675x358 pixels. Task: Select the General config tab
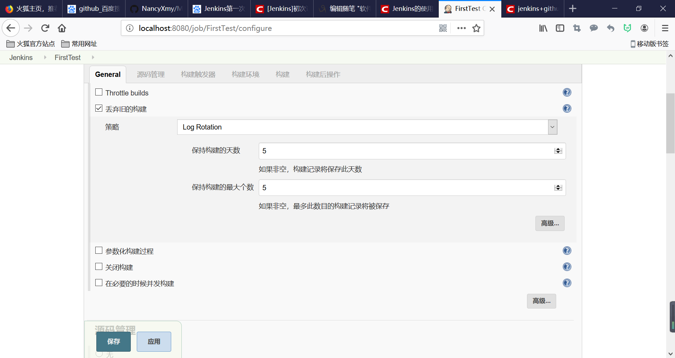(108, 74)
